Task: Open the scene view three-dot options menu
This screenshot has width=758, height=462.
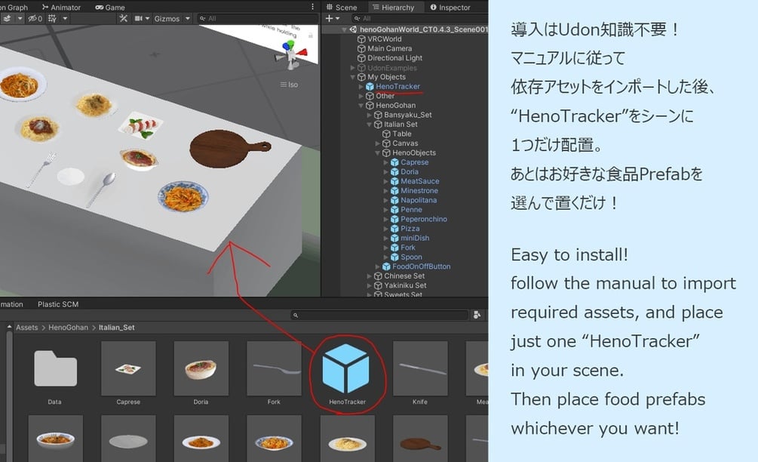Action: pyautogui.click(x=313, y=7)
